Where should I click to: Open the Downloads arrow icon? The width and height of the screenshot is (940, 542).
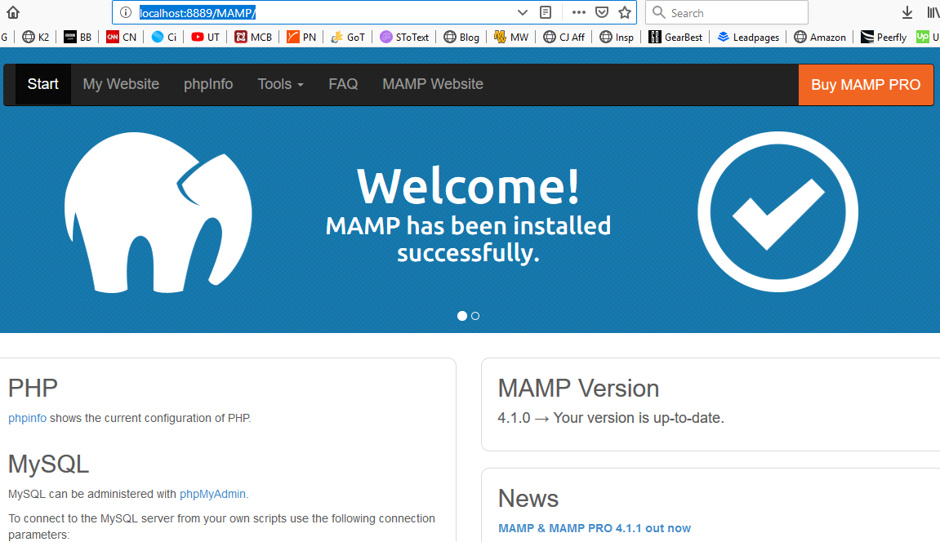(907, 12)
